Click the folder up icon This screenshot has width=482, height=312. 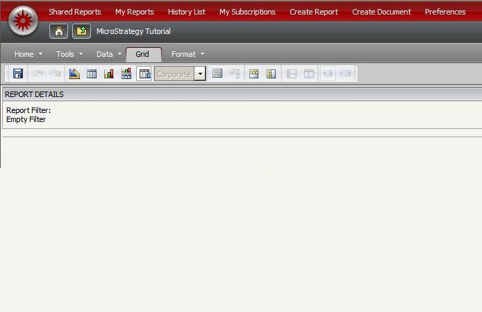click(81, 31)
